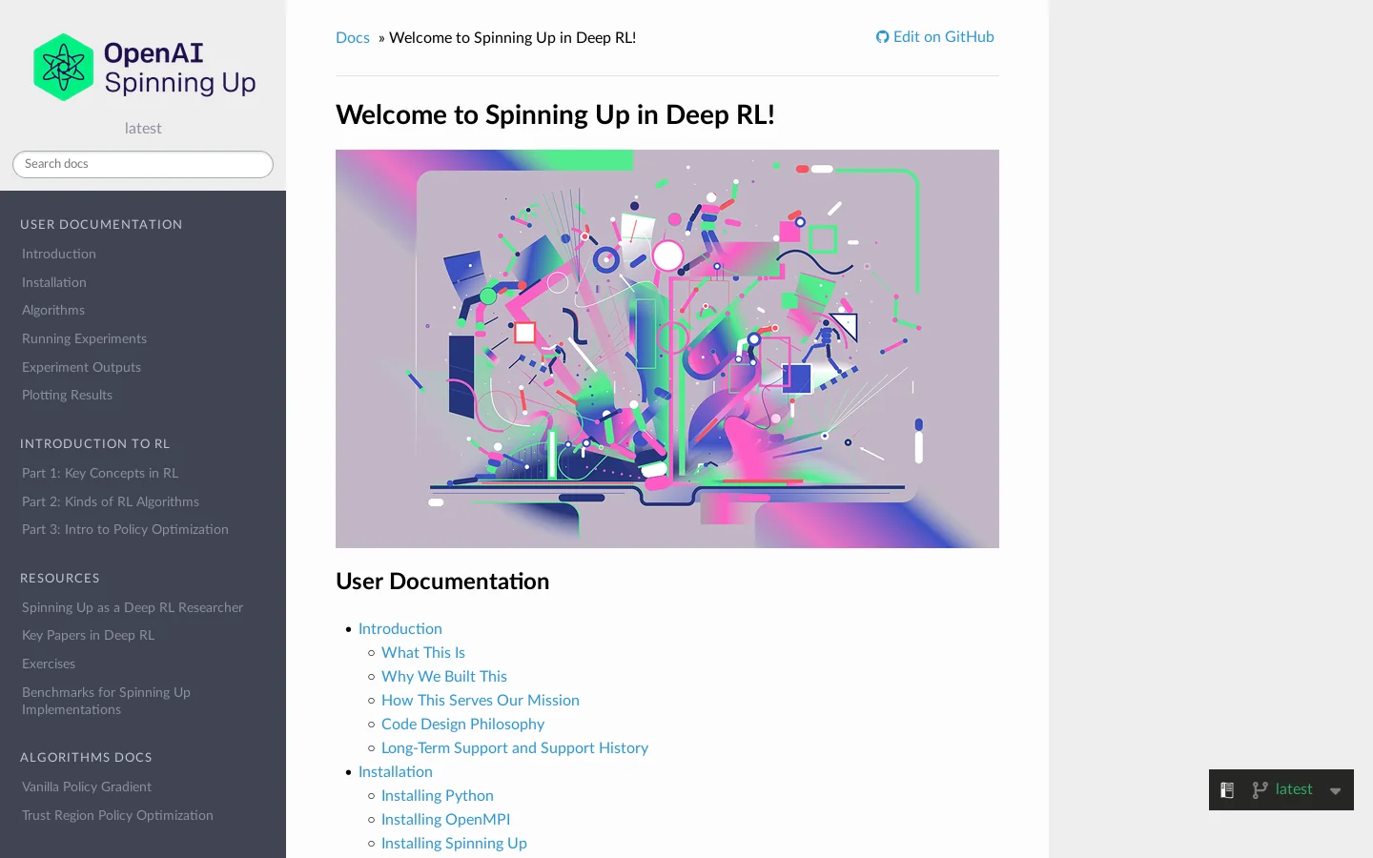Click the Resources sidebar caption
This screenshot has height=858, width=1373.
pos(60,579)
